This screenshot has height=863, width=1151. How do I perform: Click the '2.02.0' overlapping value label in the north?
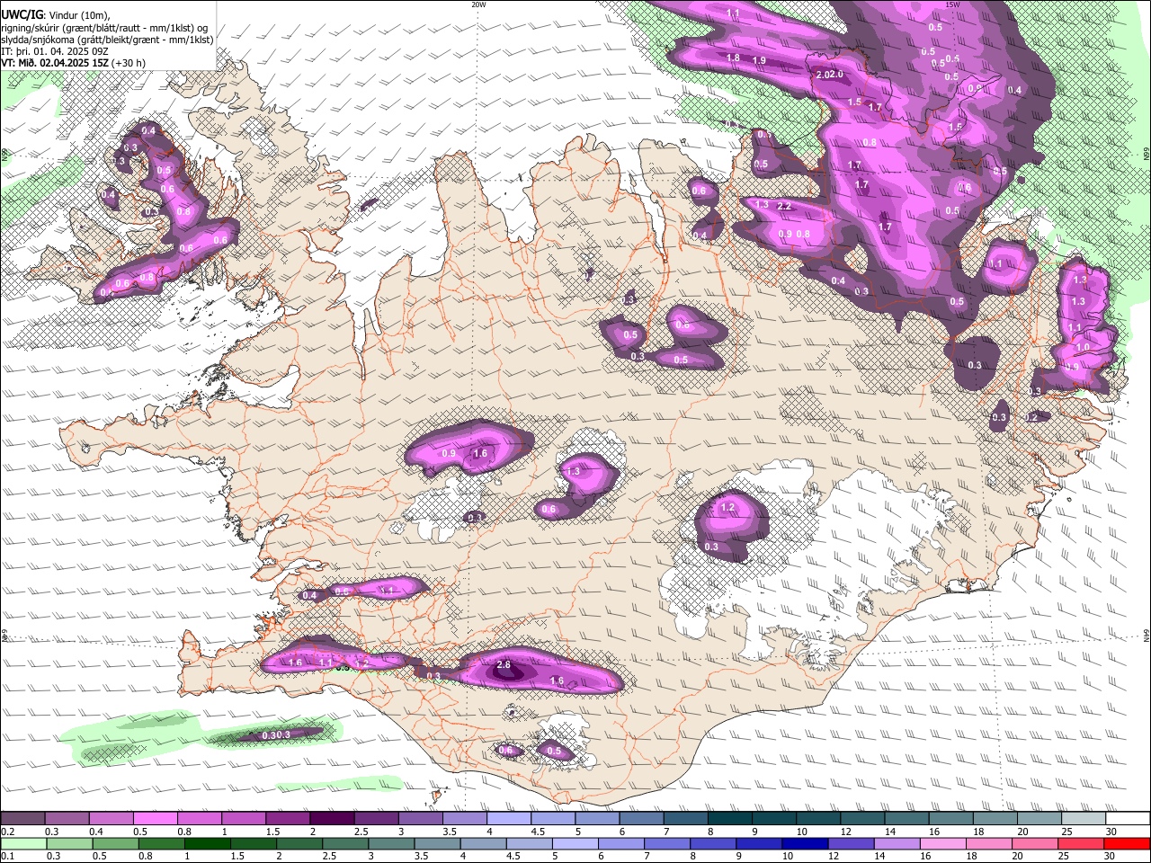829,75
